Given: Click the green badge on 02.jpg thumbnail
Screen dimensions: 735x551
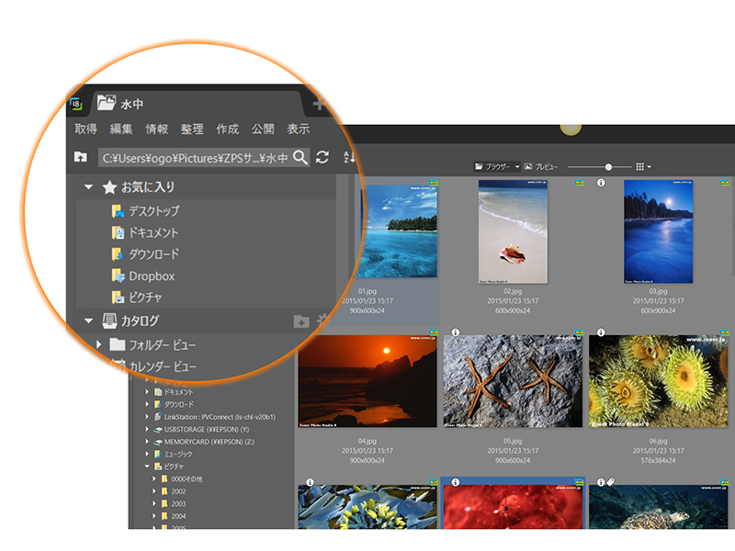Looking at the screenshot, I should click(x=580, y=183).
